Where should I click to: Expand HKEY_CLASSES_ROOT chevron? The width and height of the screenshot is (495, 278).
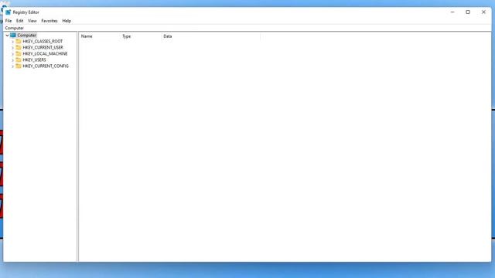point(12,42)
